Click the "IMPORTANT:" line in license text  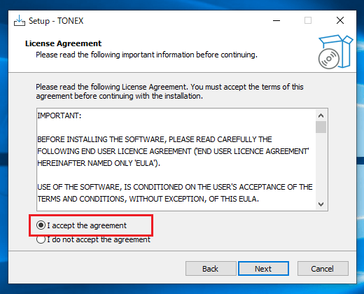point(59,115)
